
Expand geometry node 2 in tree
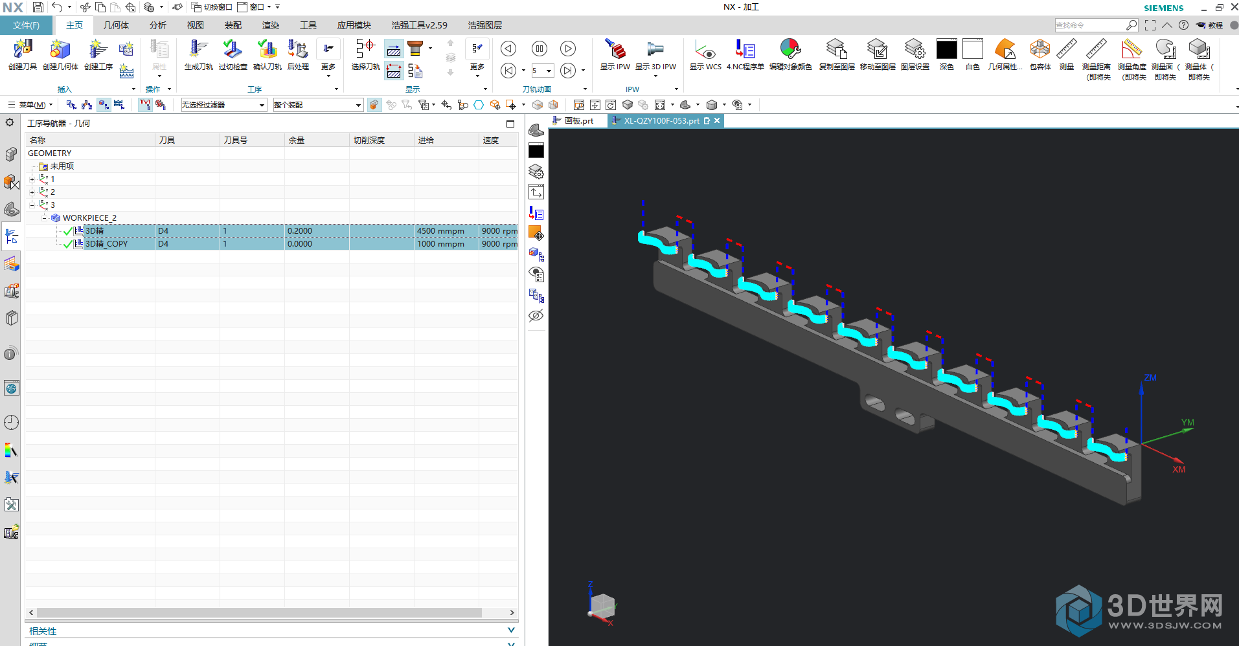point(32,192)
